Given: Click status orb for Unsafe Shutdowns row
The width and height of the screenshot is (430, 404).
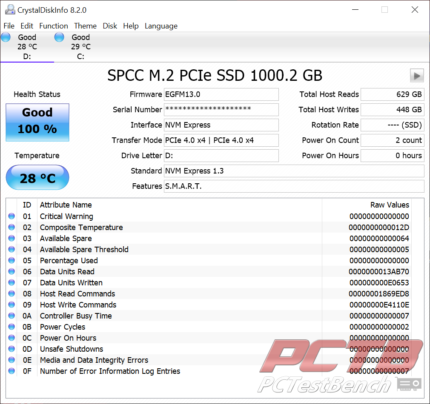Looking at the screenshot, I should pyautogui.click(x=11, y=349).
